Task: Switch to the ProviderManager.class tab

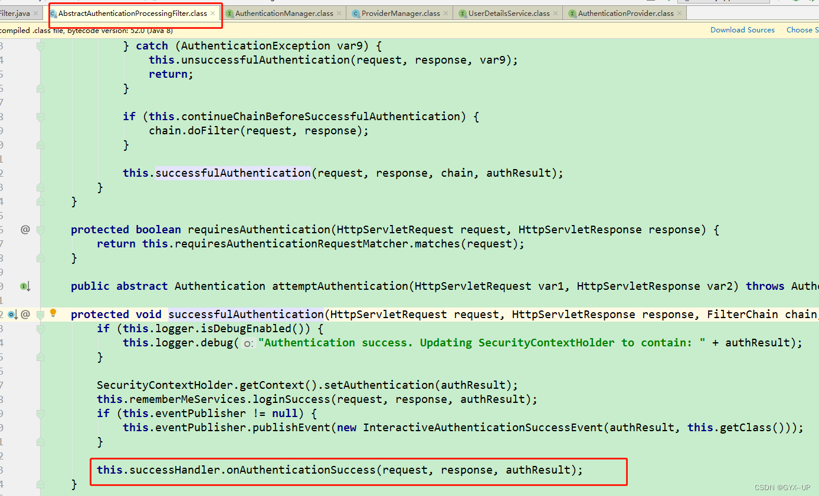Action: tap(401, 14)
